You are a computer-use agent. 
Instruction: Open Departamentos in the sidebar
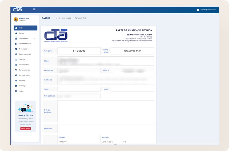pos(25,54)
